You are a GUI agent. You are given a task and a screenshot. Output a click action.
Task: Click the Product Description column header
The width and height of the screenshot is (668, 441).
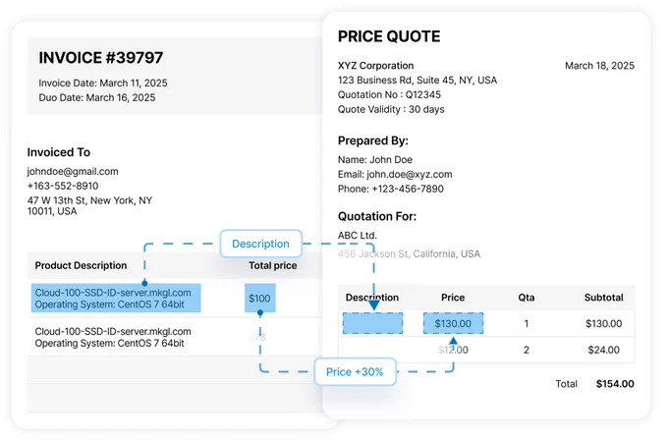(x=81, y=265)
